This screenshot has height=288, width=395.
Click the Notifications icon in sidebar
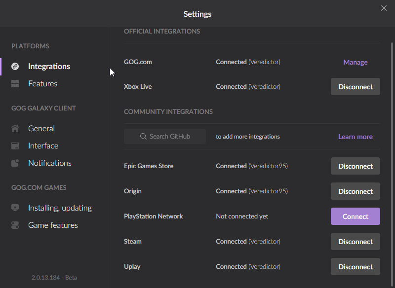point(15,163)
